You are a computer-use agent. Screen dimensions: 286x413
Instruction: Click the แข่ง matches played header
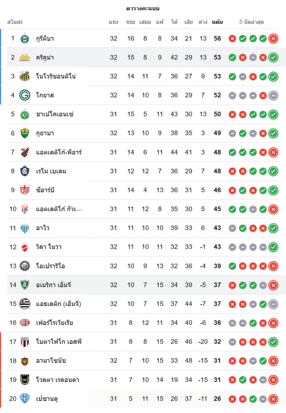coord(114,22)
